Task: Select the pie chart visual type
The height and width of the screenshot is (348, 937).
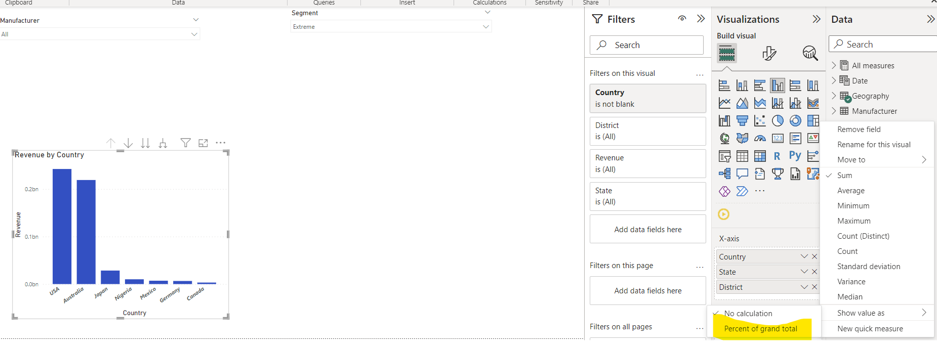Action: (x=778, y=120)
